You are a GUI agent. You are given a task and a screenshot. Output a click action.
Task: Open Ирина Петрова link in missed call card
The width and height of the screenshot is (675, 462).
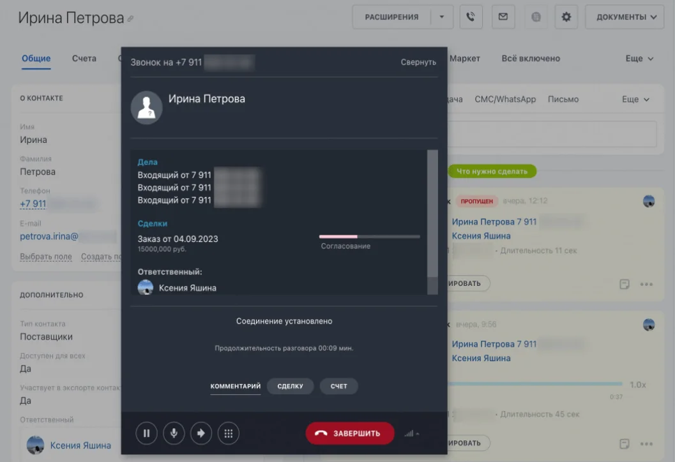494,222
